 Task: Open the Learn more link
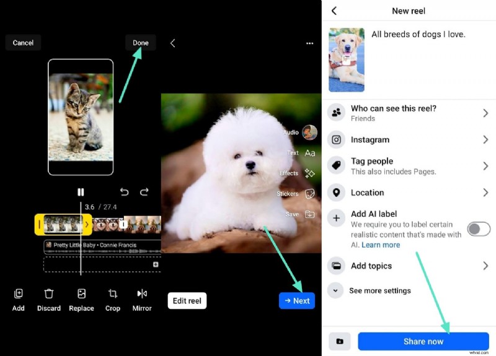click(x=381, y=245)
